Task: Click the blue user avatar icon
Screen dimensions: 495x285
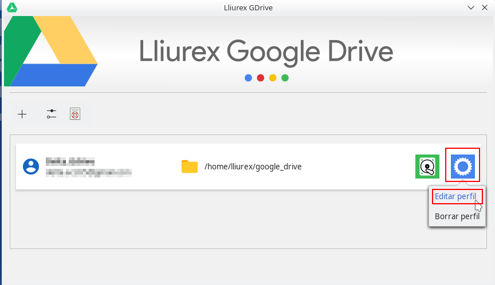Action: [x=30, y=167]
